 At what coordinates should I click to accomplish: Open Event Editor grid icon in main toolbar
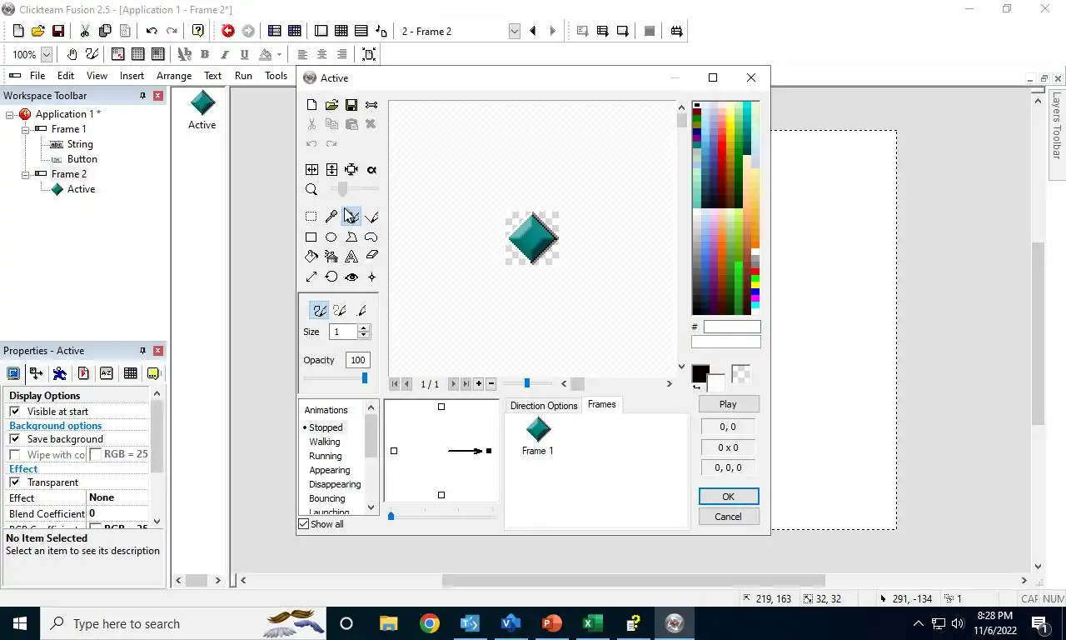pyautogui.click(x=341, y=31)
